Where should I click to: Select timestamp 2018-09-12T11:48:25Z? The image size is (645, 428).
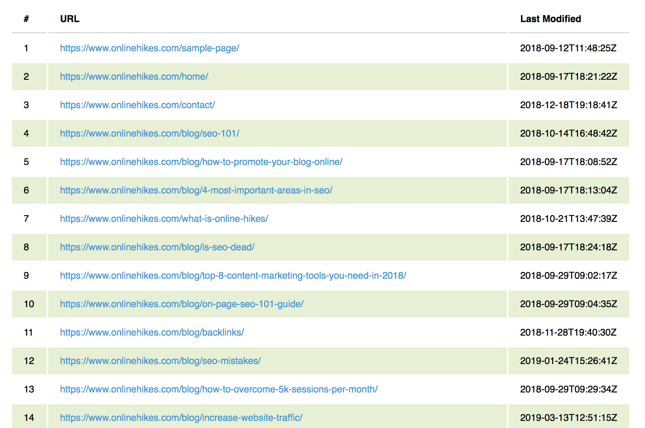coord(568,48)
